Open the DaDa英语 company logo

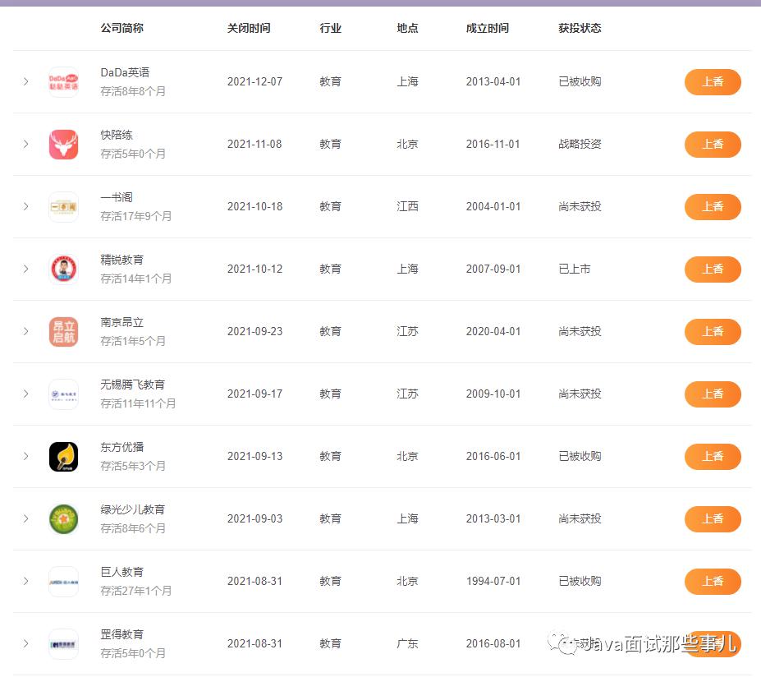click(63, 82)
